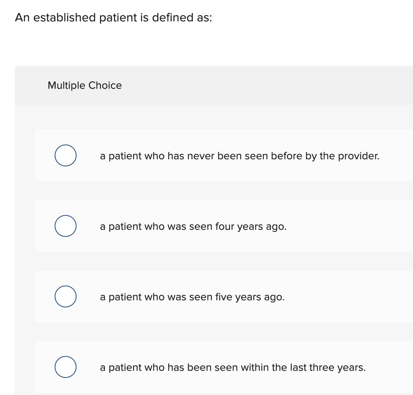Select the radio button for 'seen within last three years'
413x395 pixels.
coord(65,367)
